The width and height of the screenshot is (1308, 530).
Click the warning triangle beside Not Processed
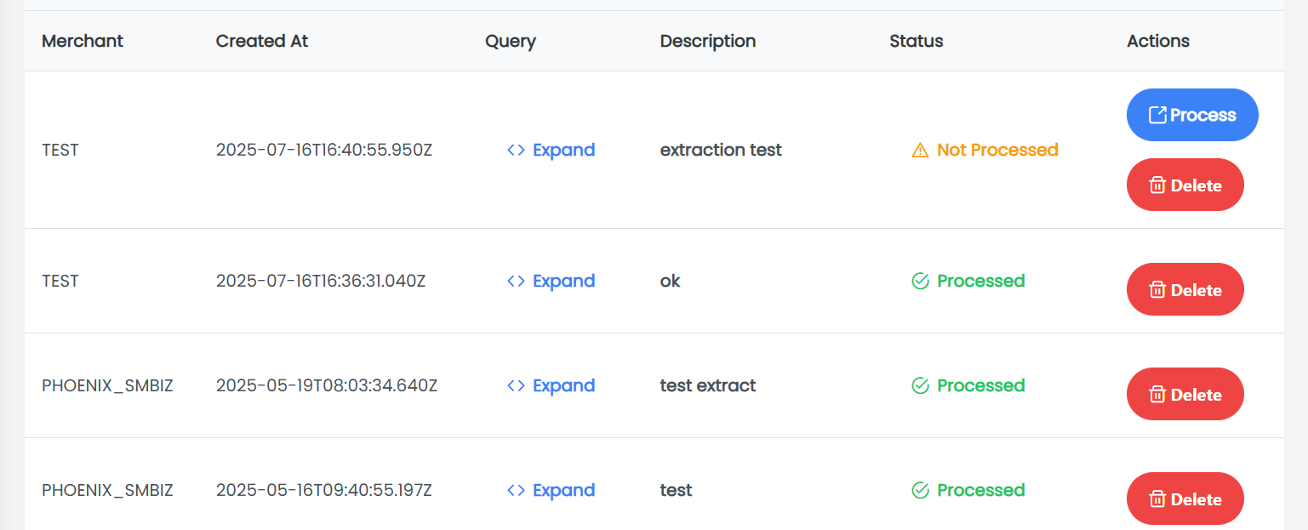[918, 150]
